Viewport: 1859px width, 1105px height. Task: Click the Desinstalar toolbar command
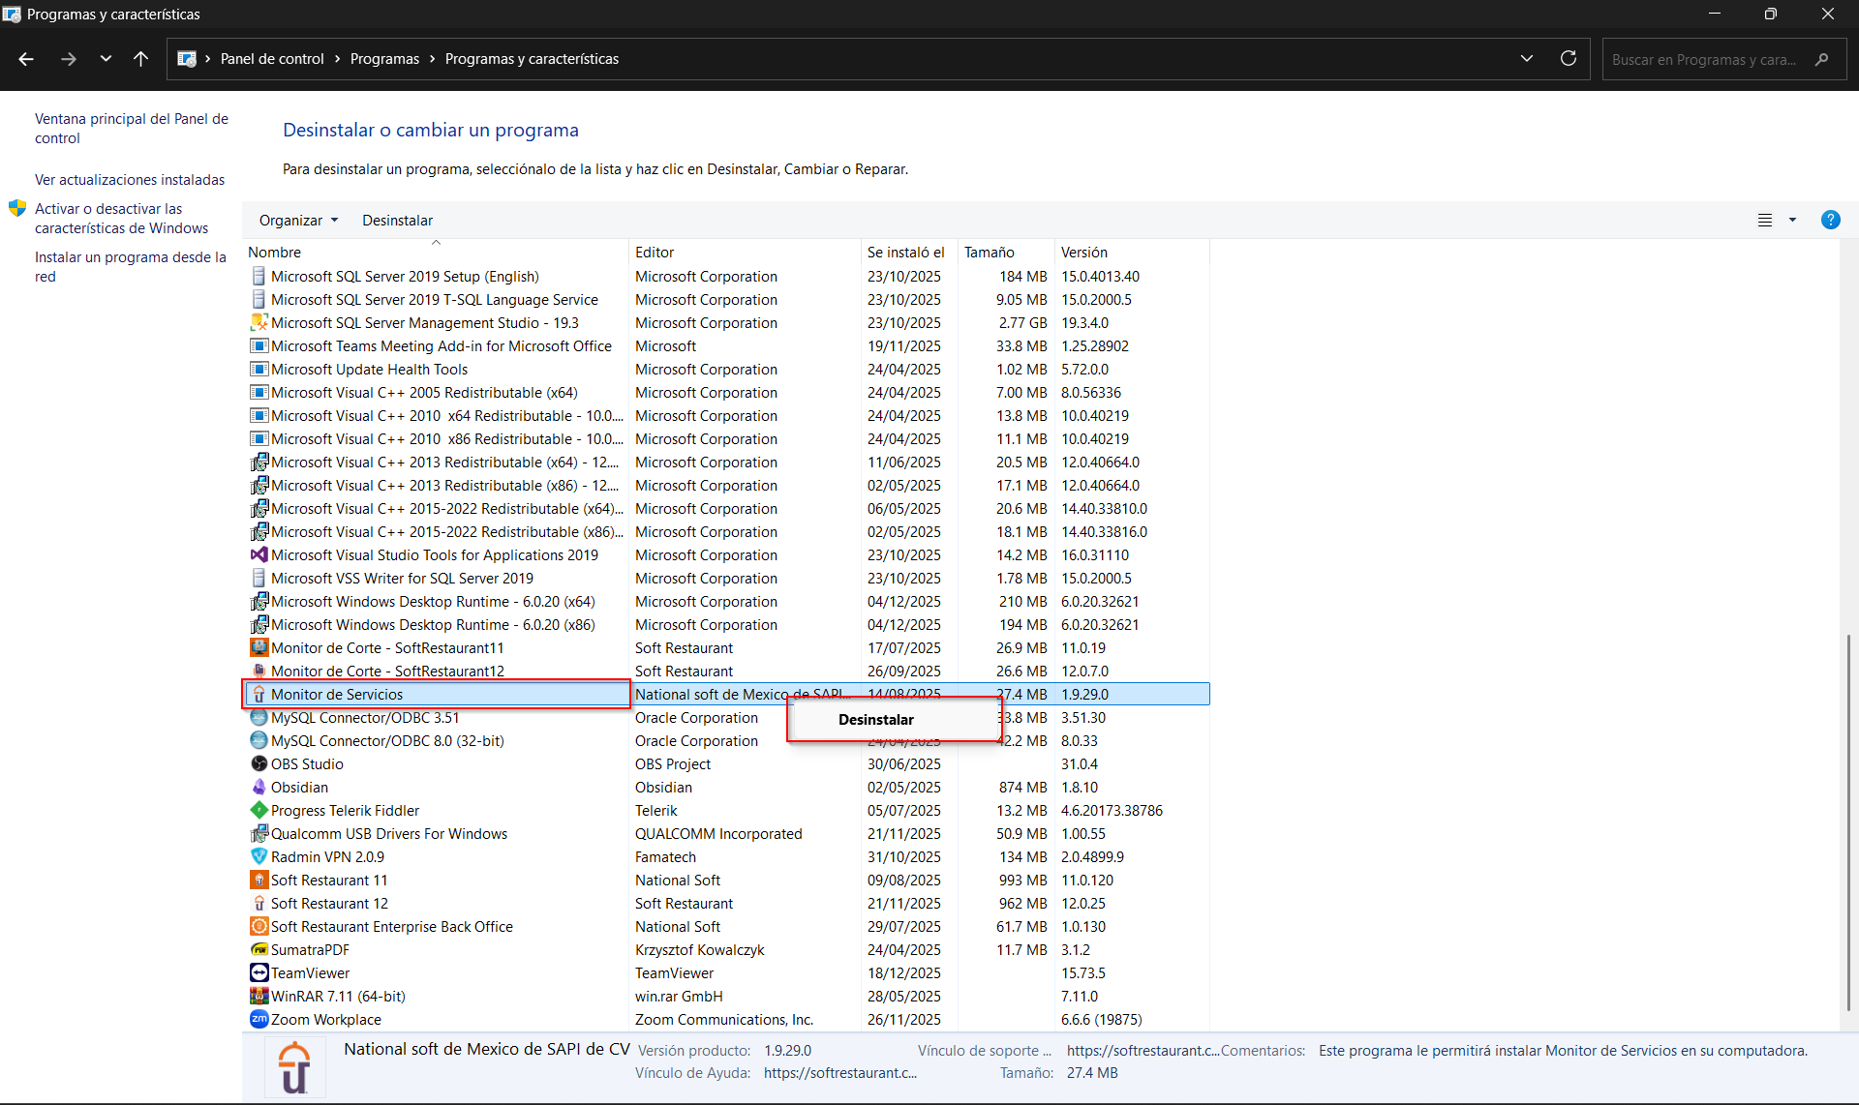(x=397, y=220)
